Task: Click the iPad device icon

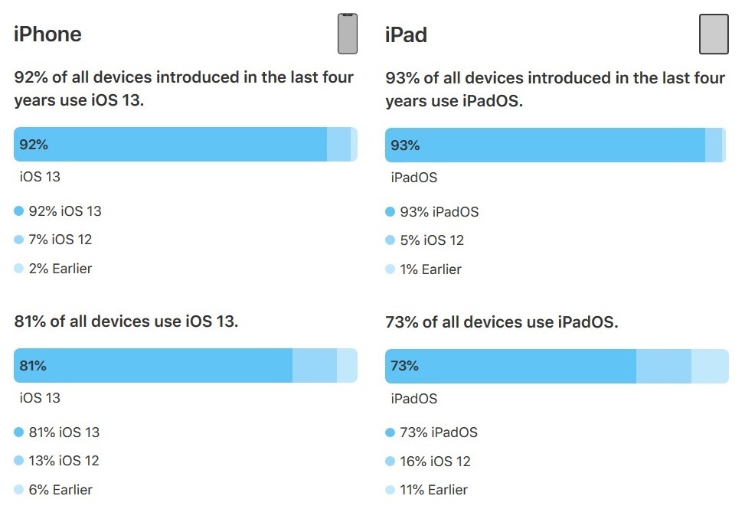Action: pyautogui.click(x=714, y=34)
